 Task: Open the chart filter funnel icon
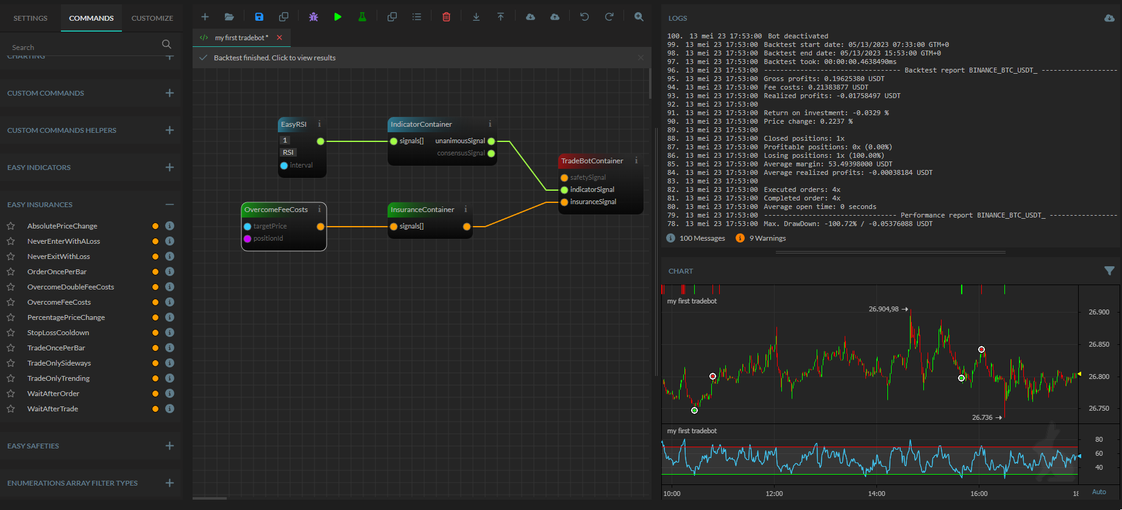coord(1109,271)
